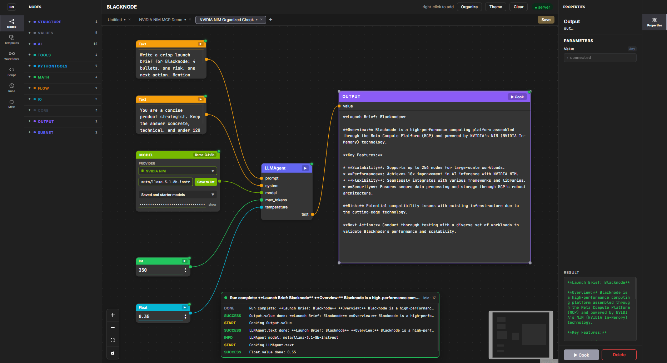667x363 pixels.
Task: Delete the selected node
Action: (619, 355)
